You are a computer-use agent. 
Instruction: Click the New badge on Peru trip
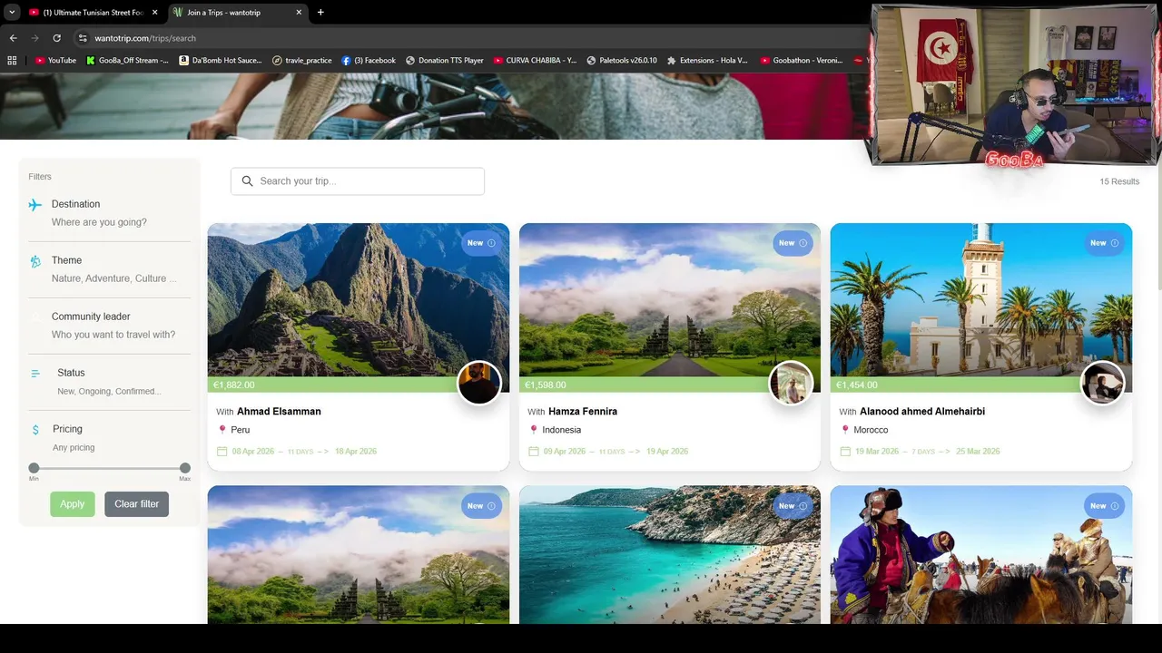(x=481, y=243)
